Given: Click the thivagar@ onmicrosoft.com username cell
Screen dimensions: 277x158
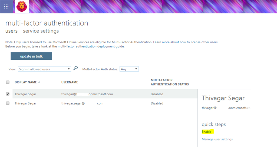Looking at the screenshot, I should tap(87, 94).
